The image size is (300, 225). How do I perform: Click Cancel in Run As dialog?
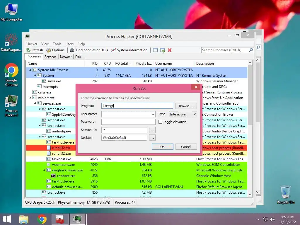[x=186, y=147]
